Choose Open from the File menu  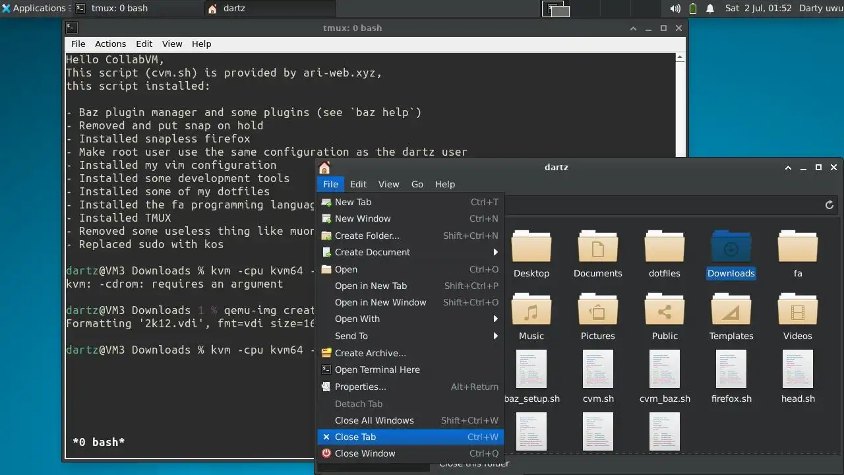[x=410, y=269]
